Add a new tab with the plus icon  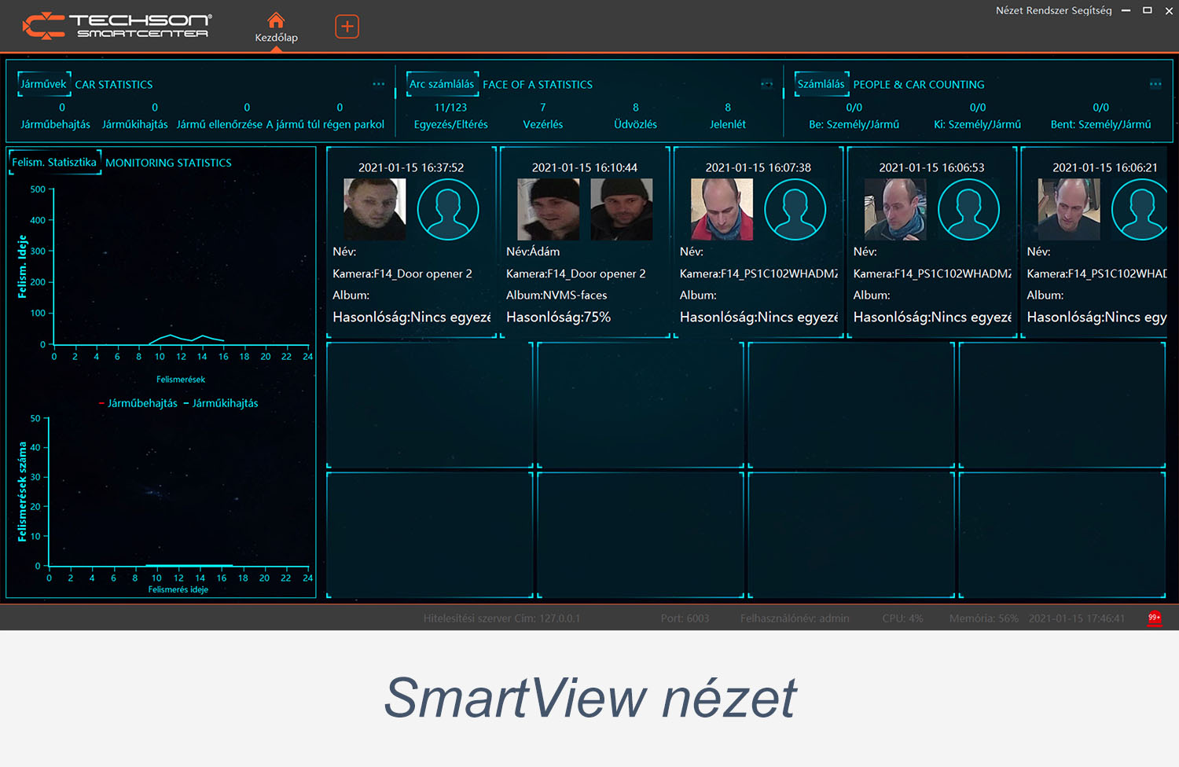click(x=347, y=27)
